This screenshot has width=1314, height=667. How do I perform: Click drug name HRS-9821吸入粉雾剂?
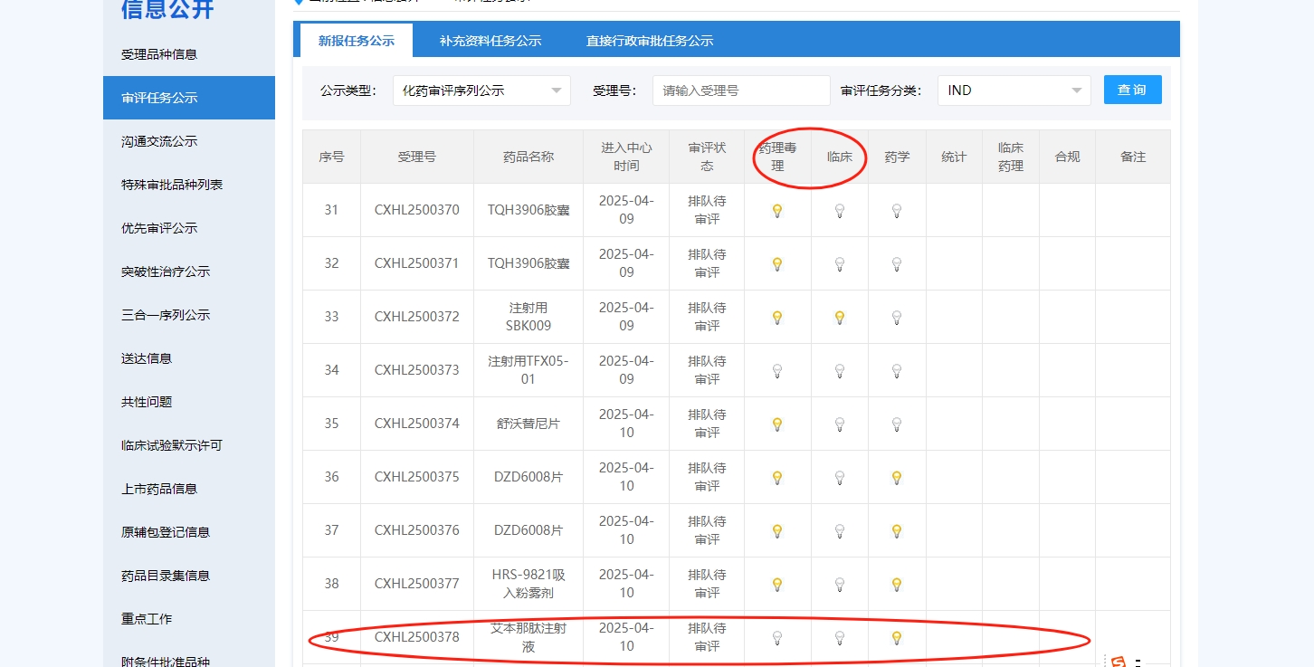click(528, 584)
